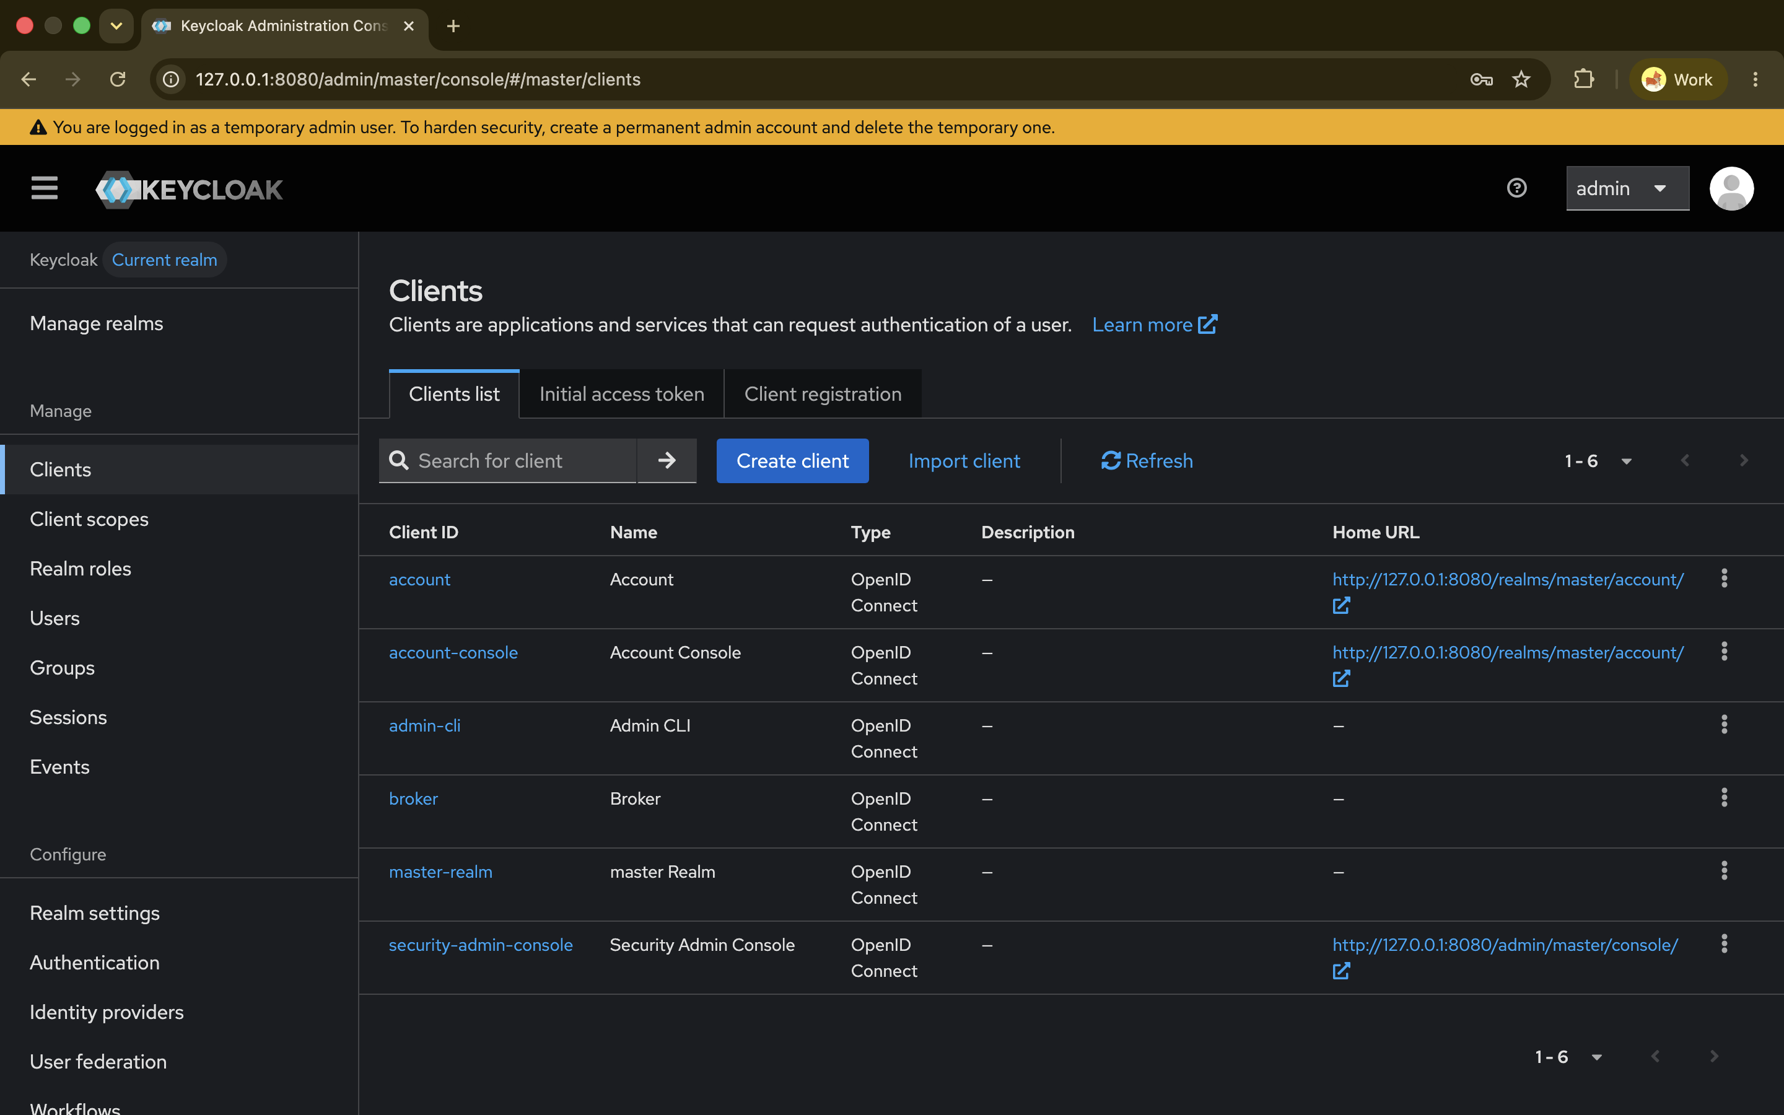Open kebab menu for account row
Image resolution: width=1784 pixels, height=1115 pixels.
click(1723, 579)
